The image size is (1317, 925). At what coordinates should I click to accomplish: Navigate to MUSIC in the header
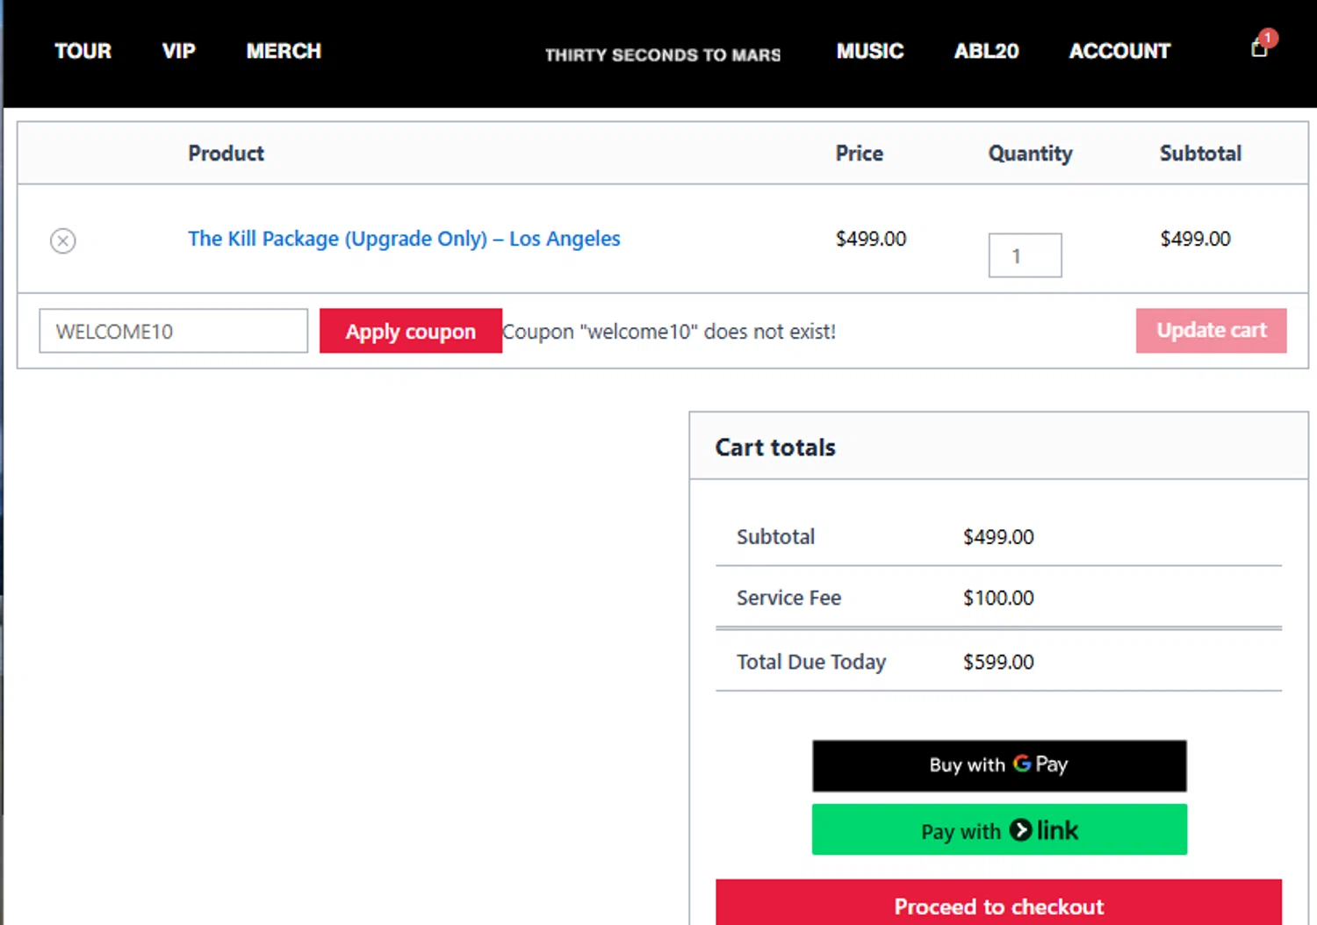[870, 51]
